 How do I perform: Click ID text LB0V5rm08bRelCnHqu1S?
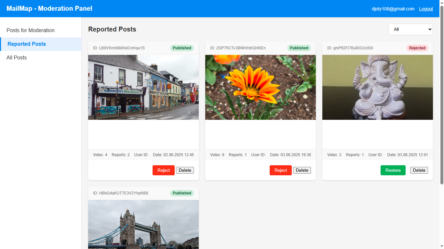click(119, 48)
